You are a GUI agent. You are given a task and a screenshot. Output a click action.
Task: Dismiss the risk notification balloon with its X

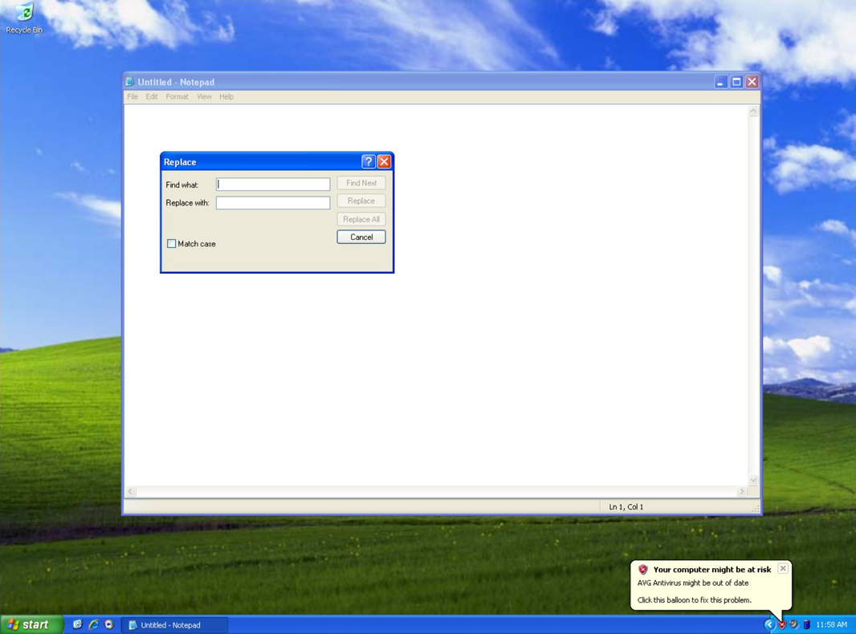click(783, 568)
